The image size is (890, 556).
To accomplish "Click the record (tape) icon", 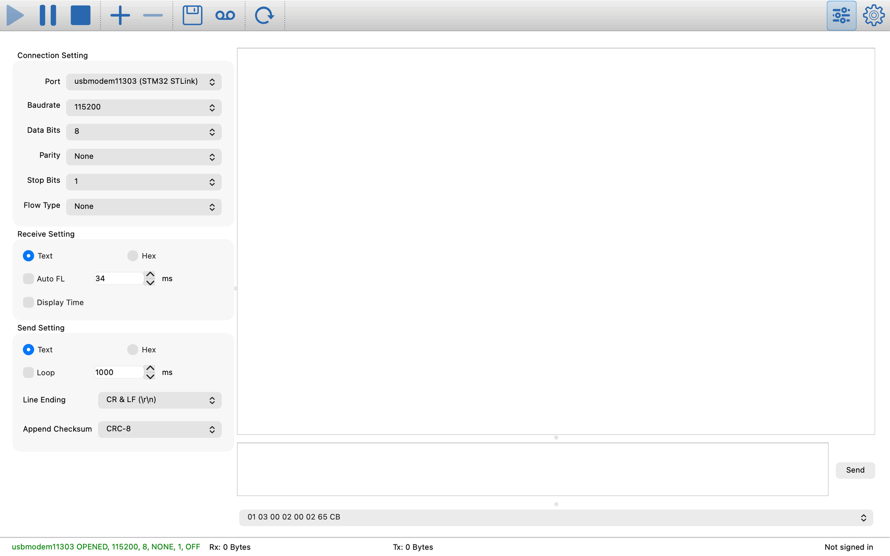I will click(225, 15).
